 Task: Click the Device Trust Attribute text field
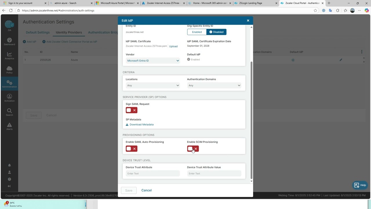(153, 174)
